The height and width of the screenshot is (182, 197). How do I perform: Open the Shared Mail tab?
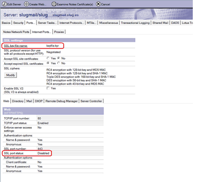(160, 23)
